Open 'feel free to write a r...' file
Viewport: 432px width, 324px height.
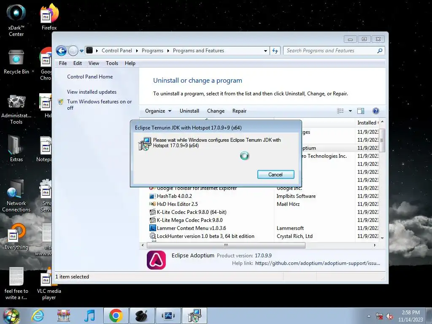[16, 284]
